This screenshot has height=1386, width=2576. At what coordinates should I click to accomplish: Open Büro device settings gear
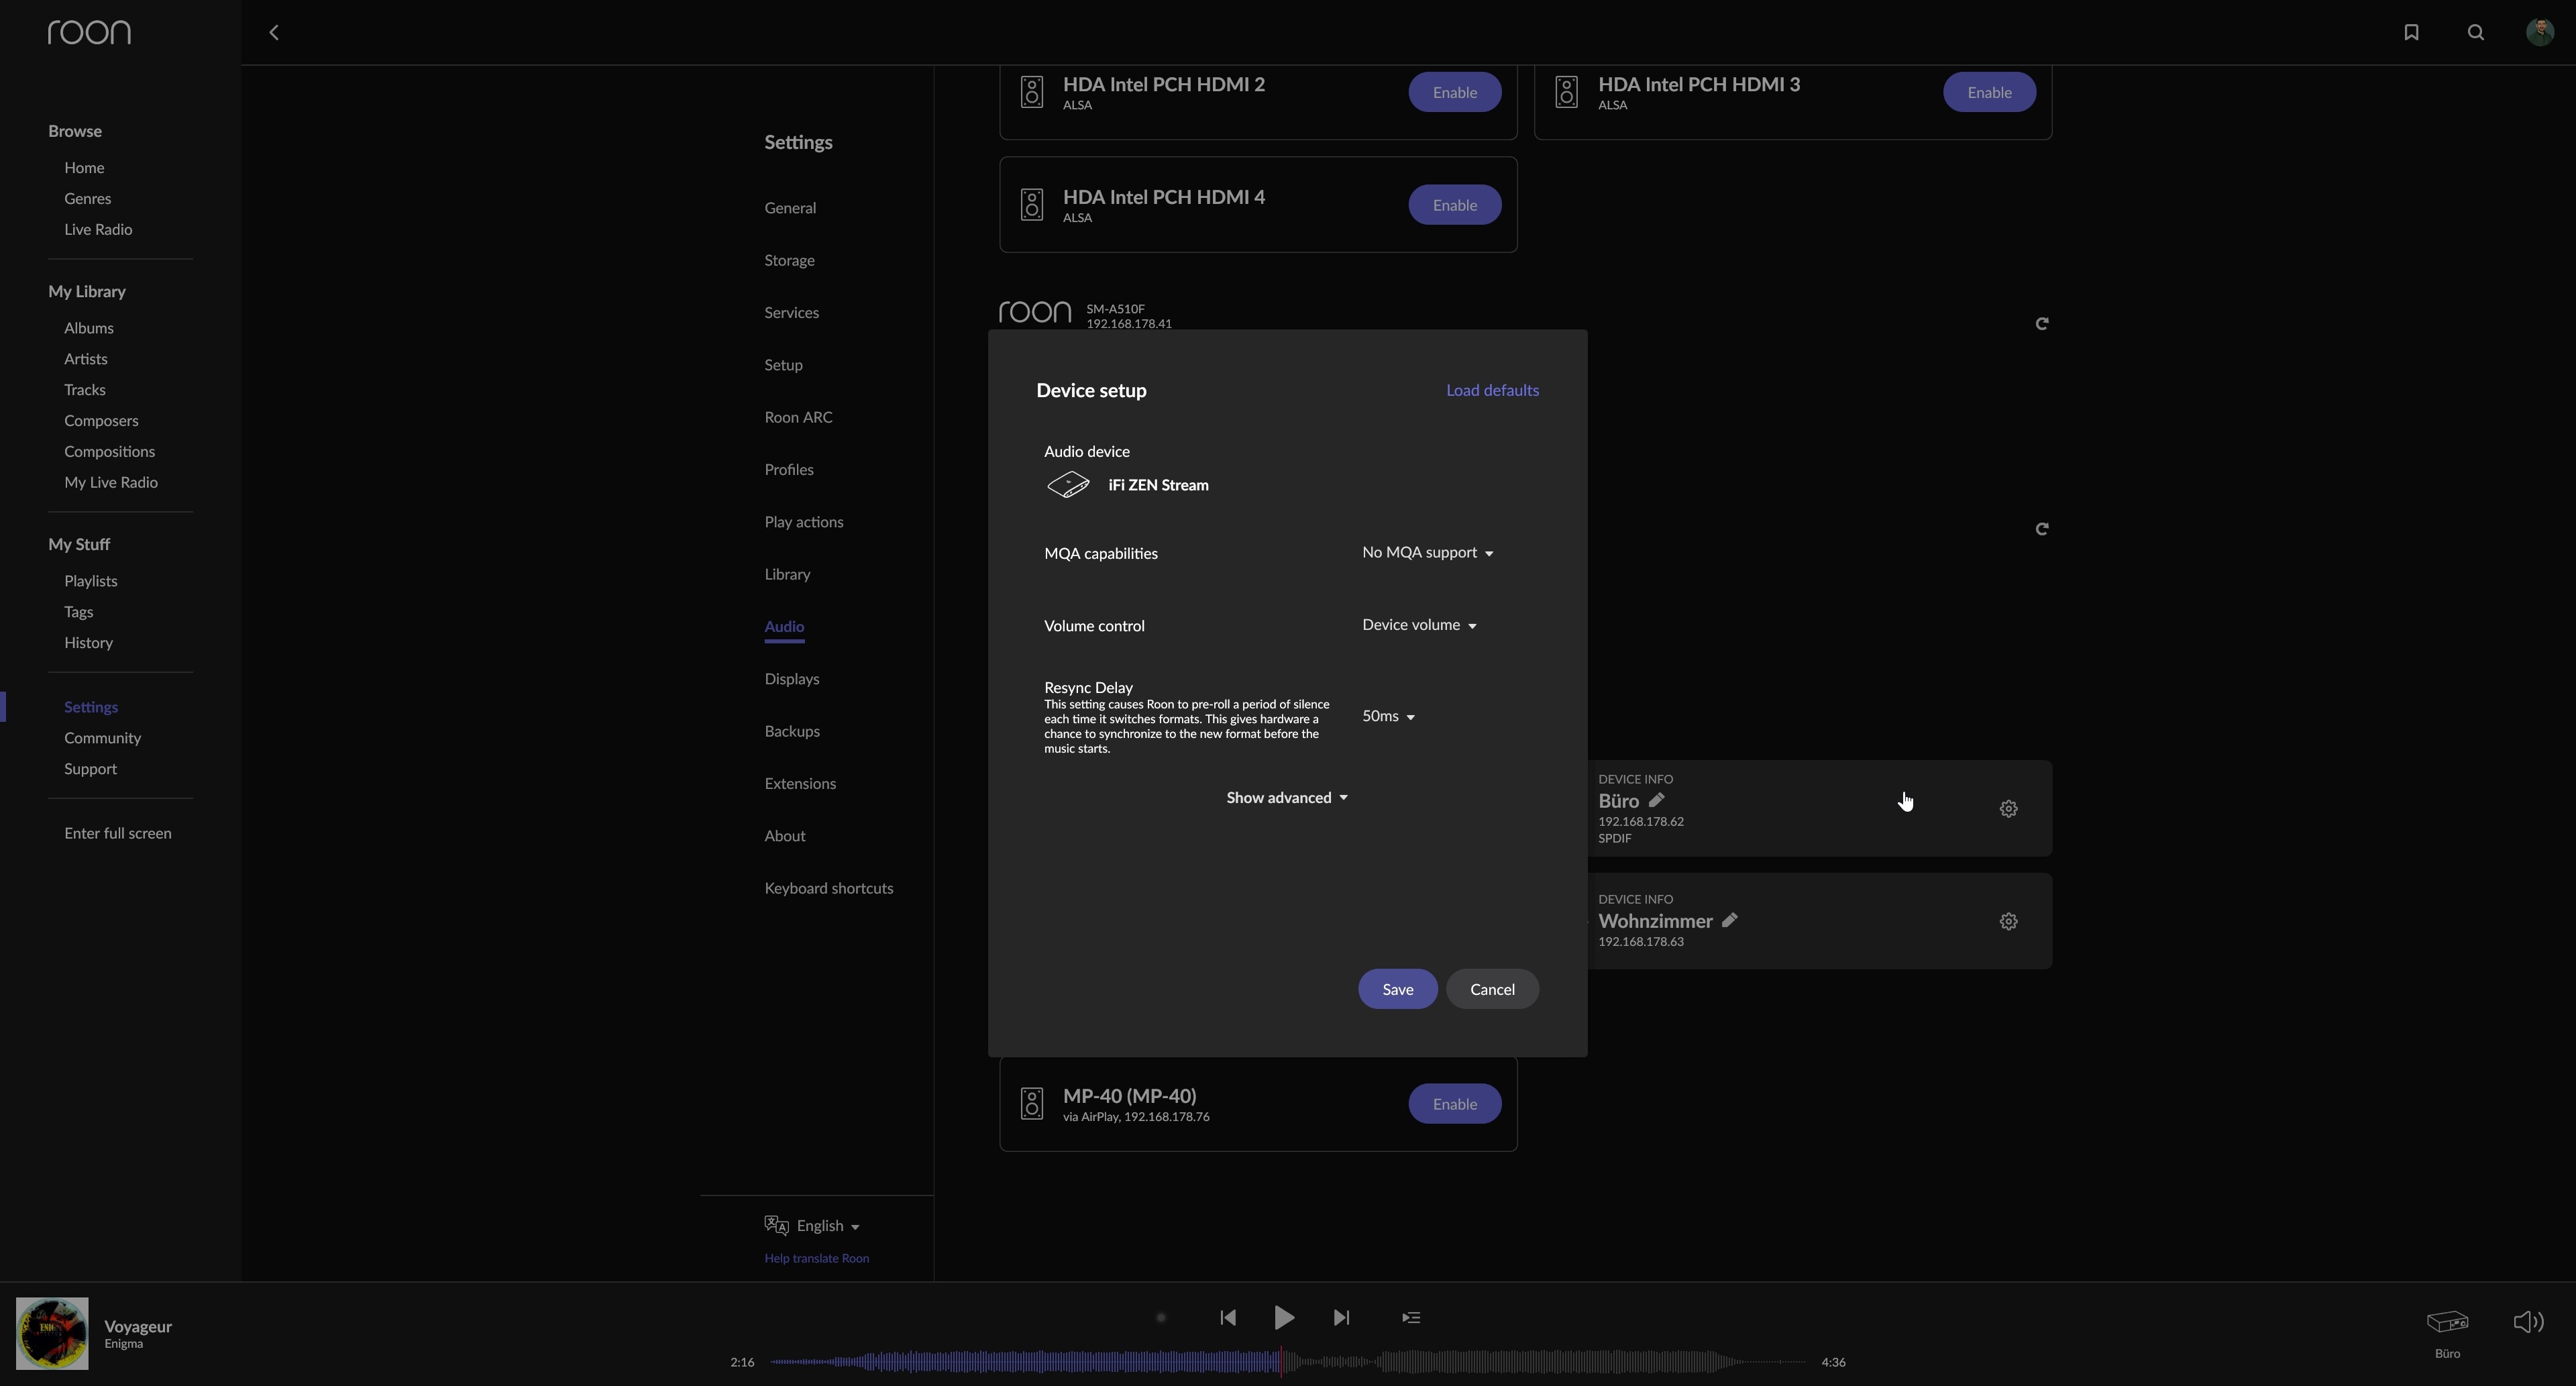coord(2008,809)
